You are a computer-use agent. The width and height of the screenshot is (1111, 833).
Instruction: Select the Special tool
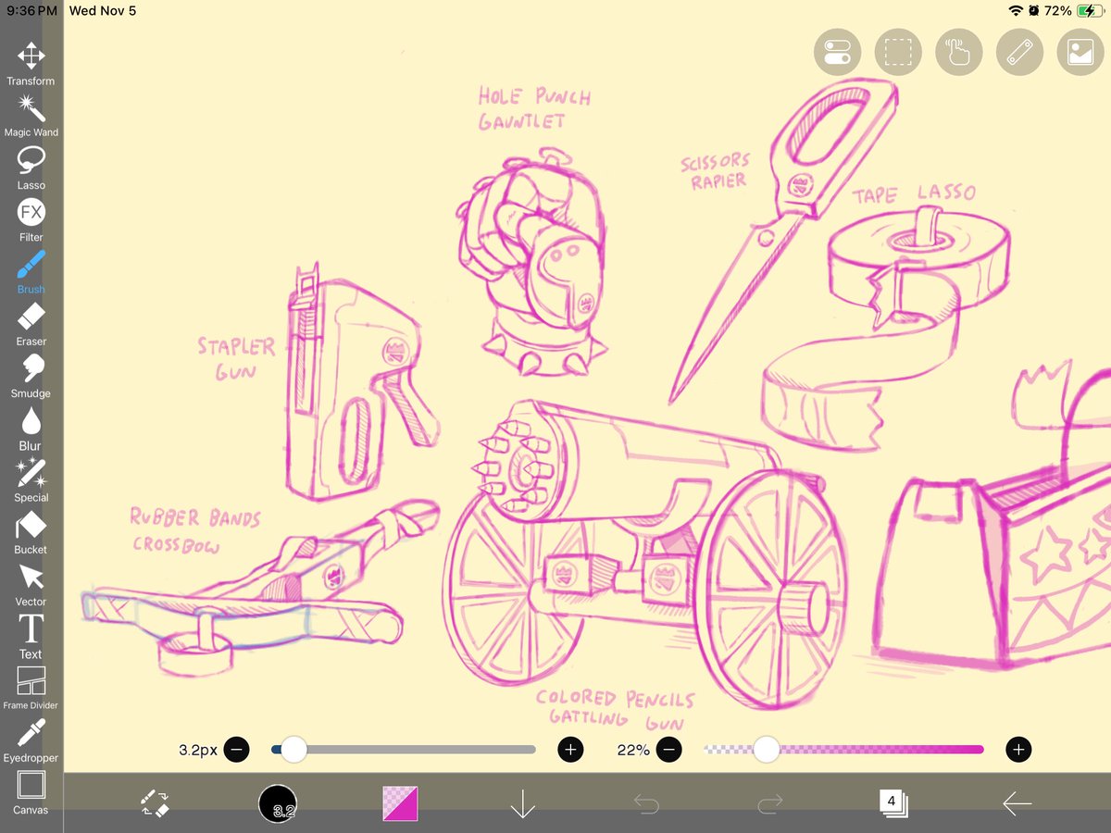coord(31,480)
